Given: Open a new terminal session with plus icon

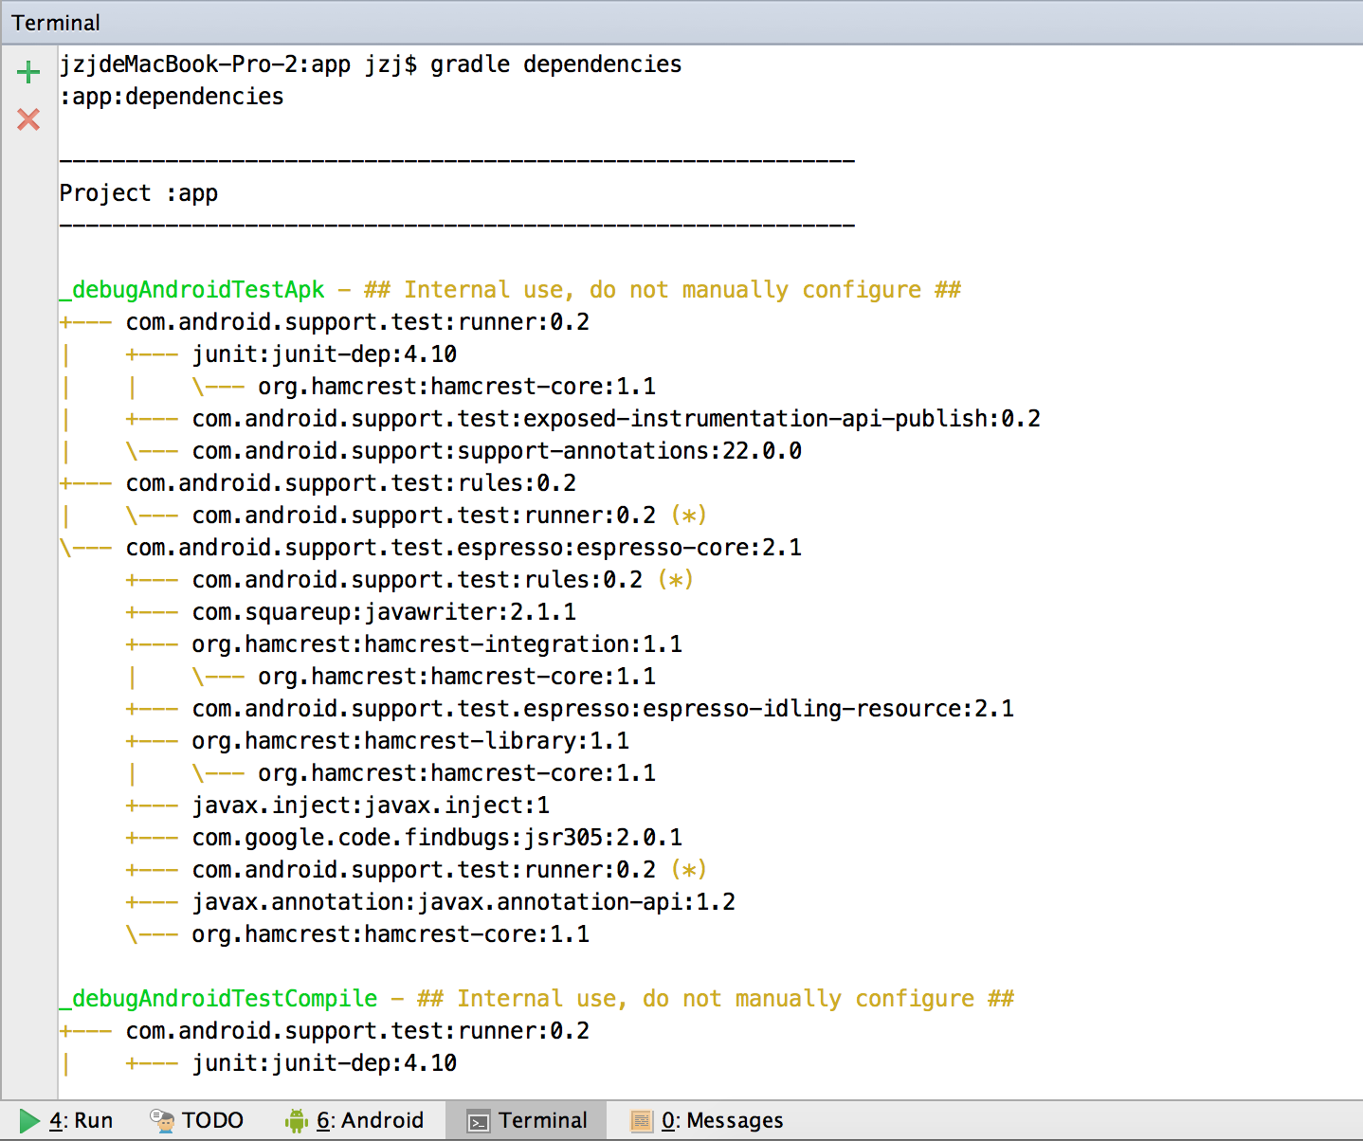Looking at the screenshot, I should [27, 72].
